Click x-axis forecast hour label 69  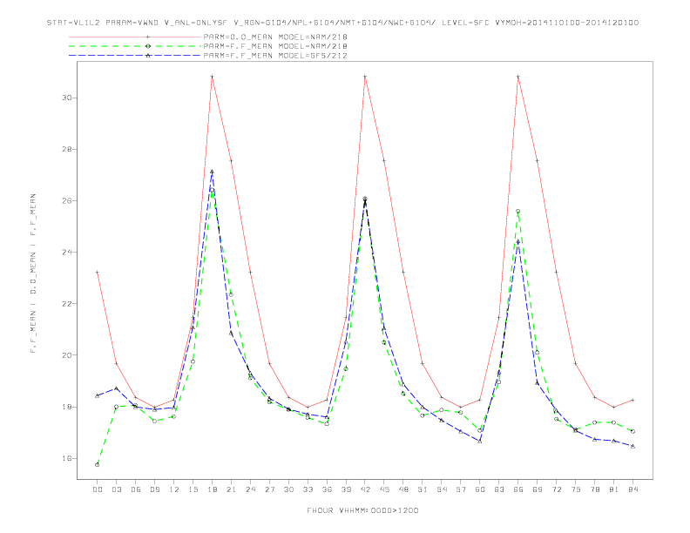tap(538, 489)
